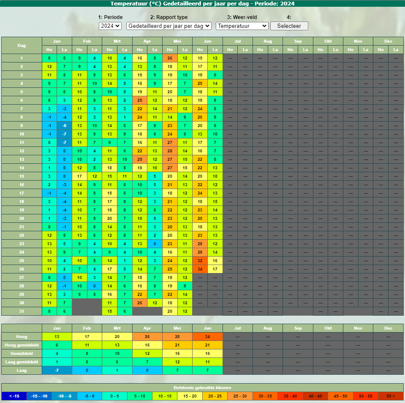The height and width of the screenshot is (403, 405).
Task: Click the Jan low cell showing -7 in summary
Action: click(x=57, y=370)
